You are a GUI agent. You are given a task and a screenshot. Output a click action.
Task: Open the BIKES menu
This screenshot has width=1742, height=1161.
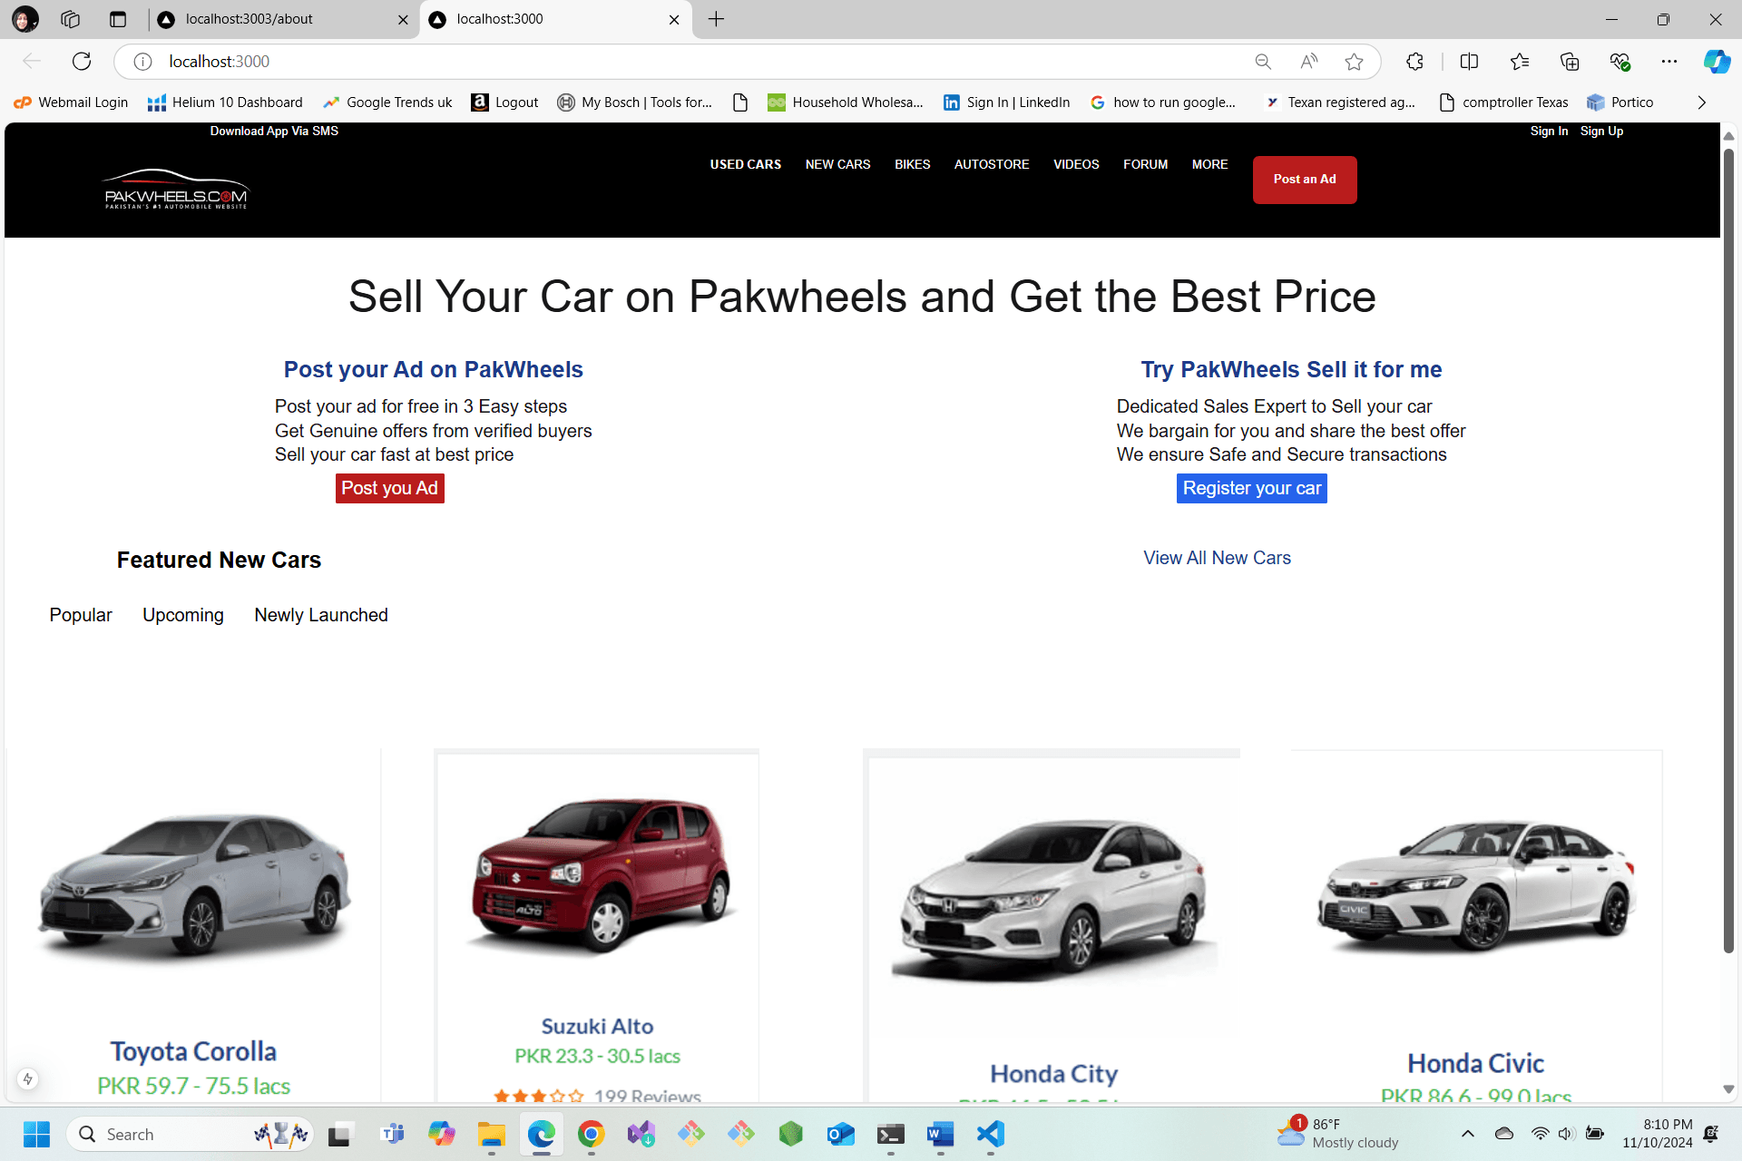coord(912,164)
